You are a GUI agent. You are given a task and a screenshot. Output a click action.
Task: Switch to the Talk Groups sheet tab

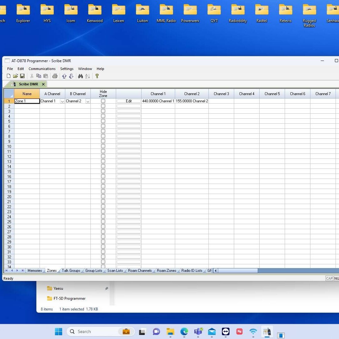[x=71, y=271]
